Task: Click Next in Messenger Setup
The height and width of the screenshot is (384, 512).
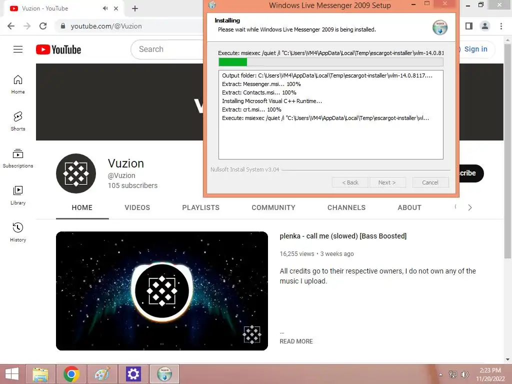Action: coord(387,182)
